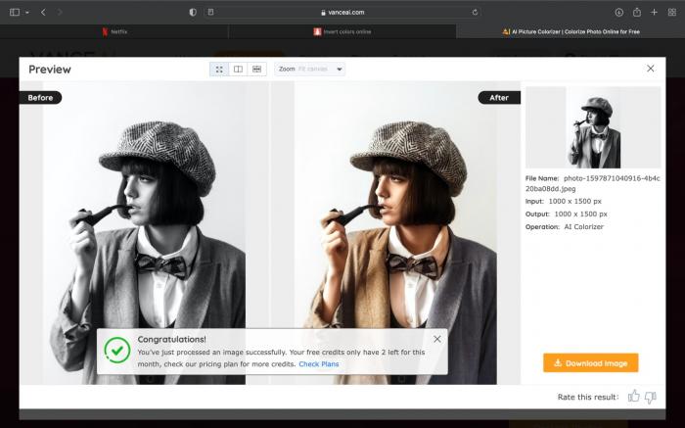Go back to previous page

tap(43, 12)
